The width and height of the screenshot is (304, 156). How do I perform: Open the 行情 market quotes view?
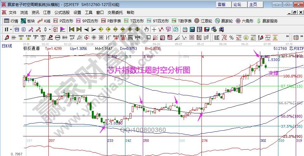(x=11, y=21)
